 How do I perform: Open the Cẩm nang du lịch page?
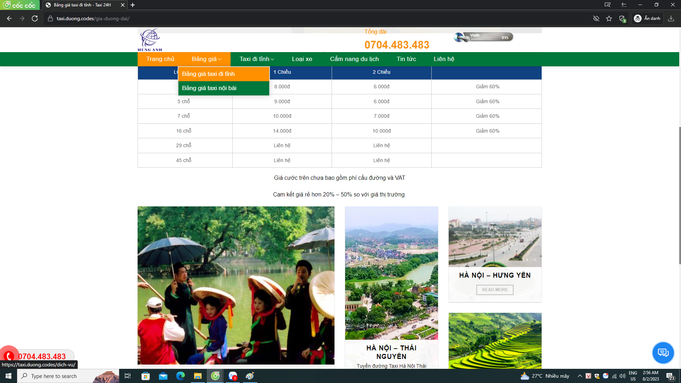tap(354, 59)
